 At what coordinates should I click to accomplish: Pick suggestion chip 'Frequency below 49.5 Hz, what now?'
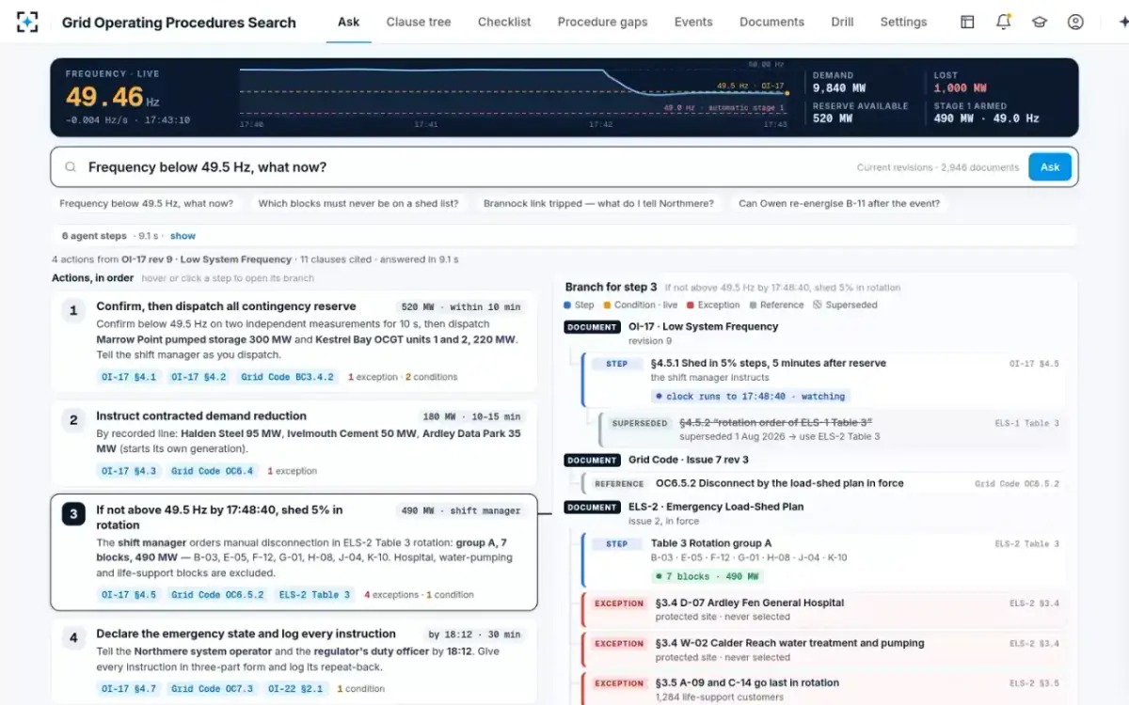146,203
